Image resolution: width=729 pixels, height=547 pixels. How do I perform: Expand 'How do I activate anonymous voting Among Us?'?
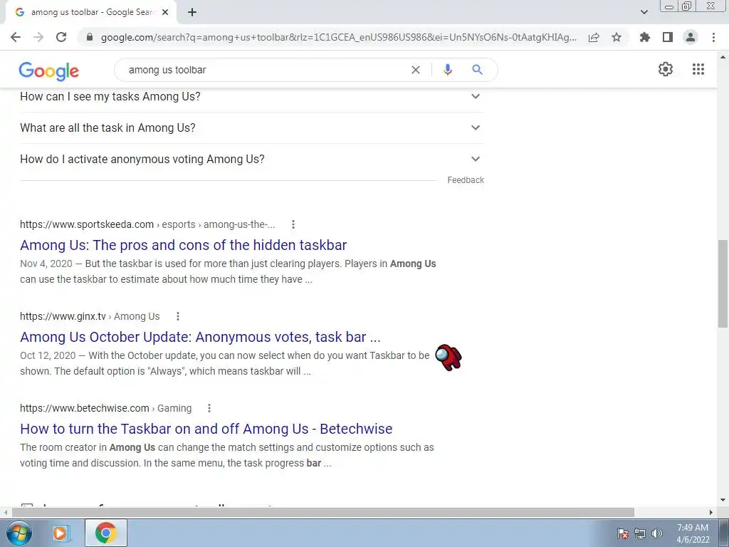click(x=251, y=159)
